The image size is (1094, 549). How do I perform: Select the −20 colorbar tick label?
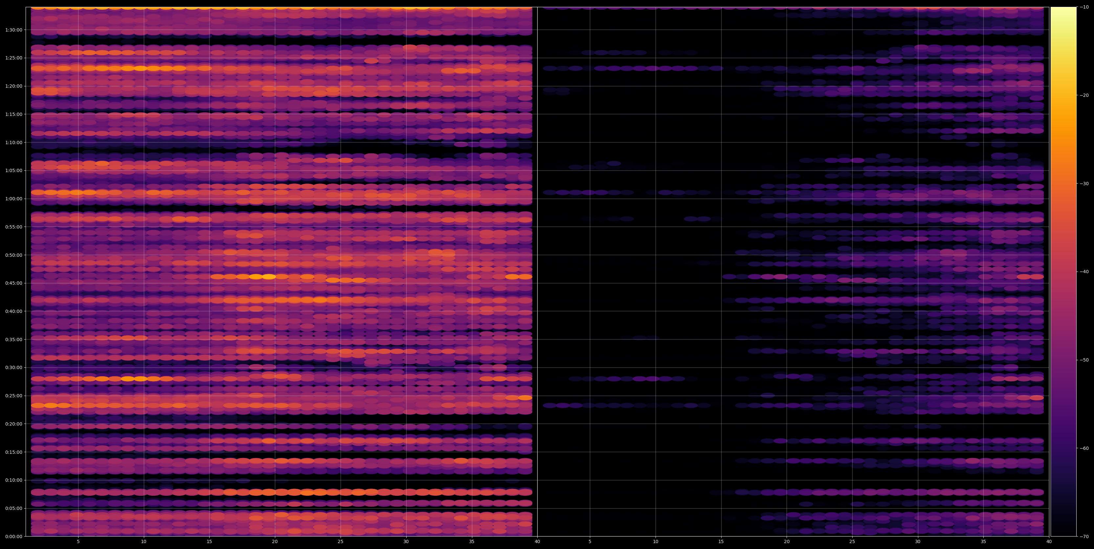tap(1084, 96)
